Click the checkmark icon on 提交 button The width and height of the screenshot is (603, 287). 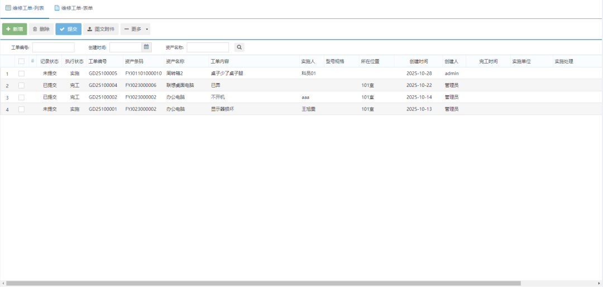click(x=62, y=29)
